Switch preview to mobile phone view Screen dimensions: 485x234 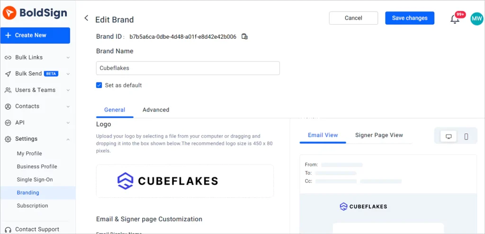pyautogui.click(x=466, y=137)
